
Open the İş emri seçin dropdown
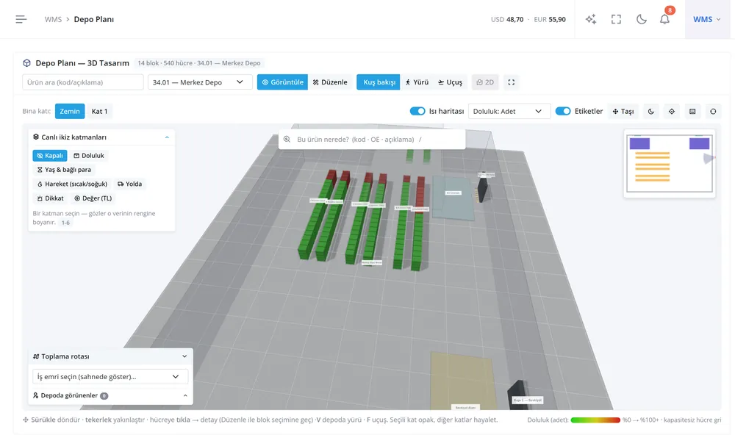[x=110, y=376]
